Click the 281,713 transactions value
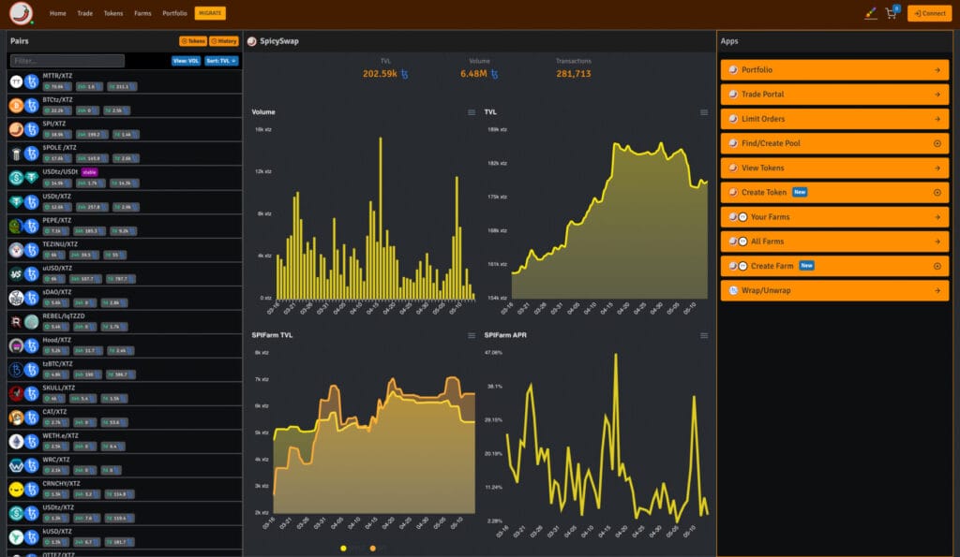The image size is (960, 557). [x=574, y=73]
